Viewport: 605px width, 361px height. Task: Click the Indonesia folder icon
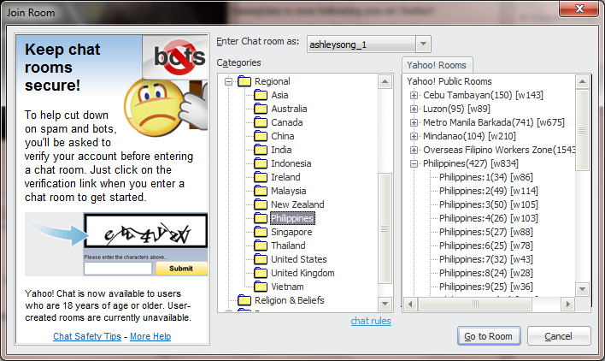point(261,163)
